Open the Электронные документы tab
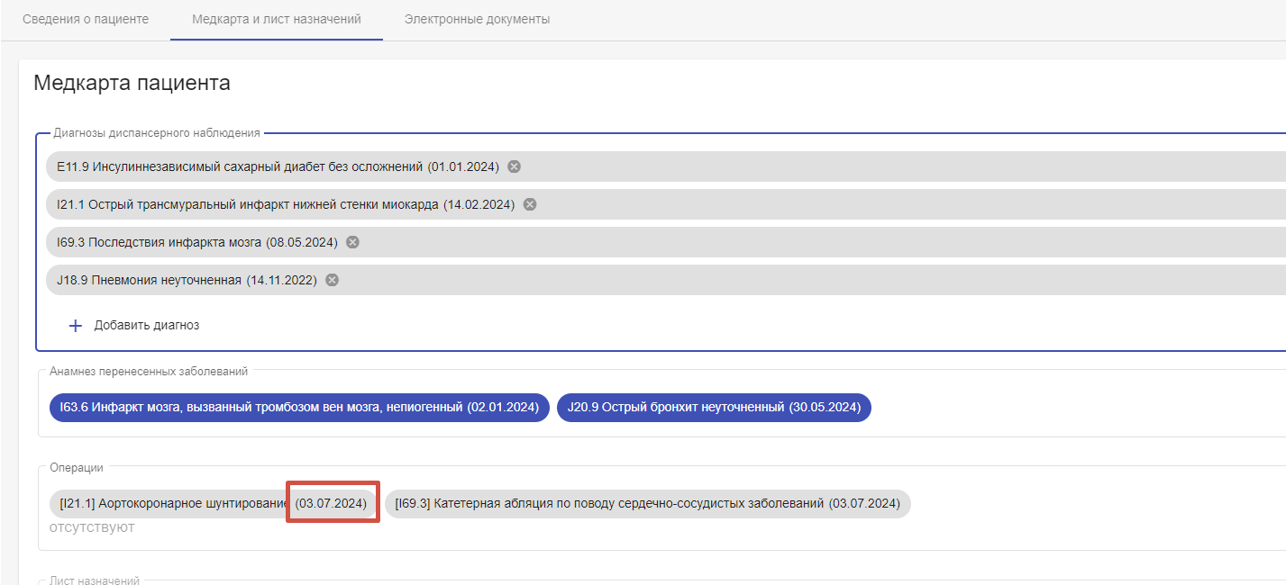 tap(477, 19)
